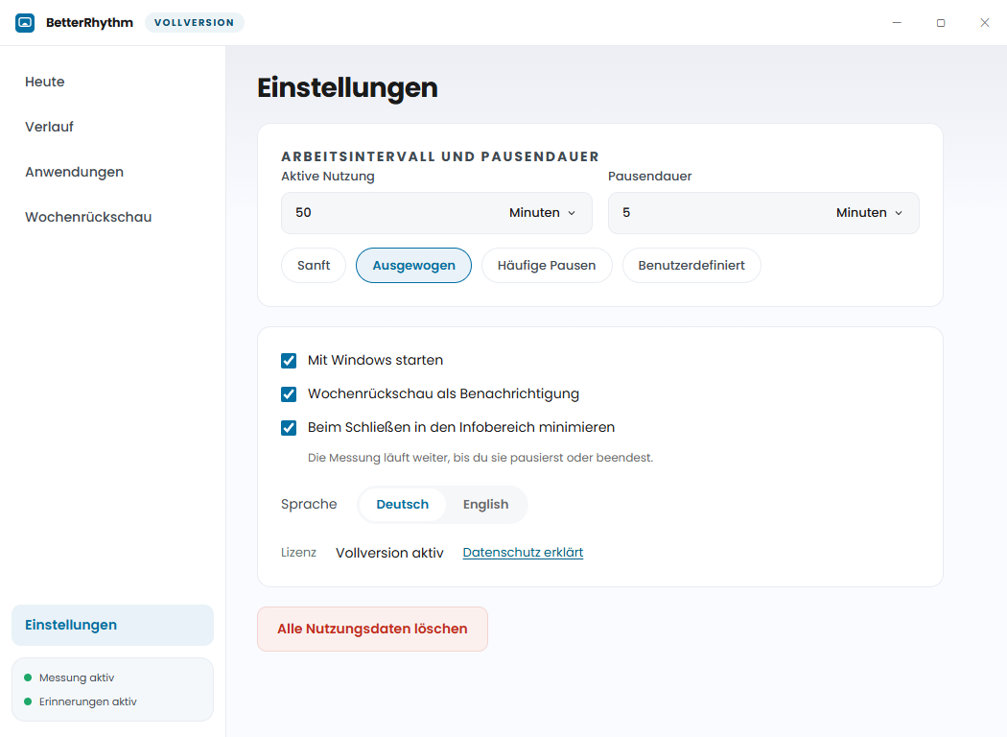Minimize the BetterRhythm window
Screen dimensions: 1007x737
click(x=897, y=22)
